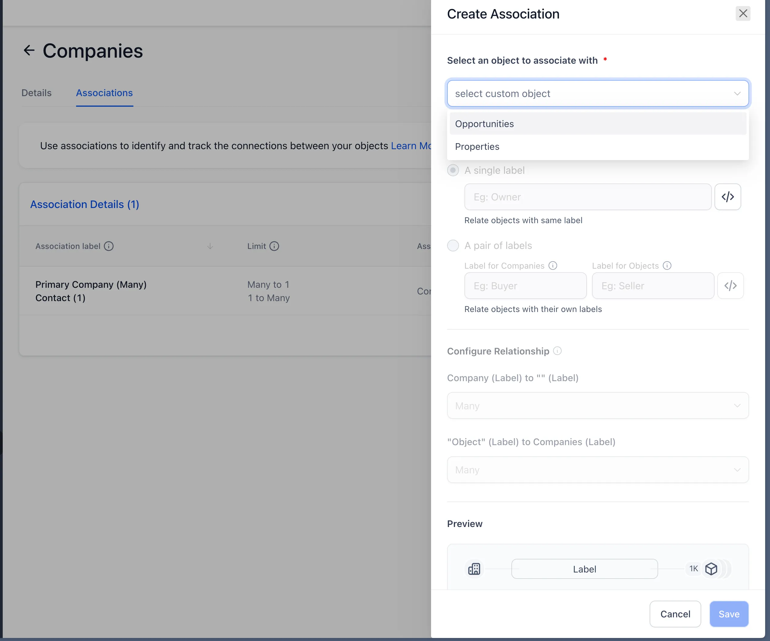Viewport: 770px width, 641px height.
Task: Click the info icon for Label for Companies
Action: click(x=553, y=265)
